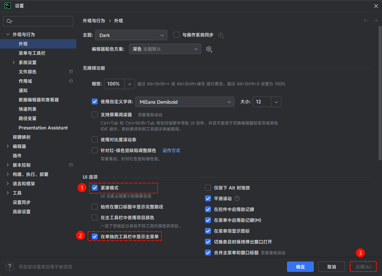
Task: Click the 确定 button
Action: click(x=300, y=266)
